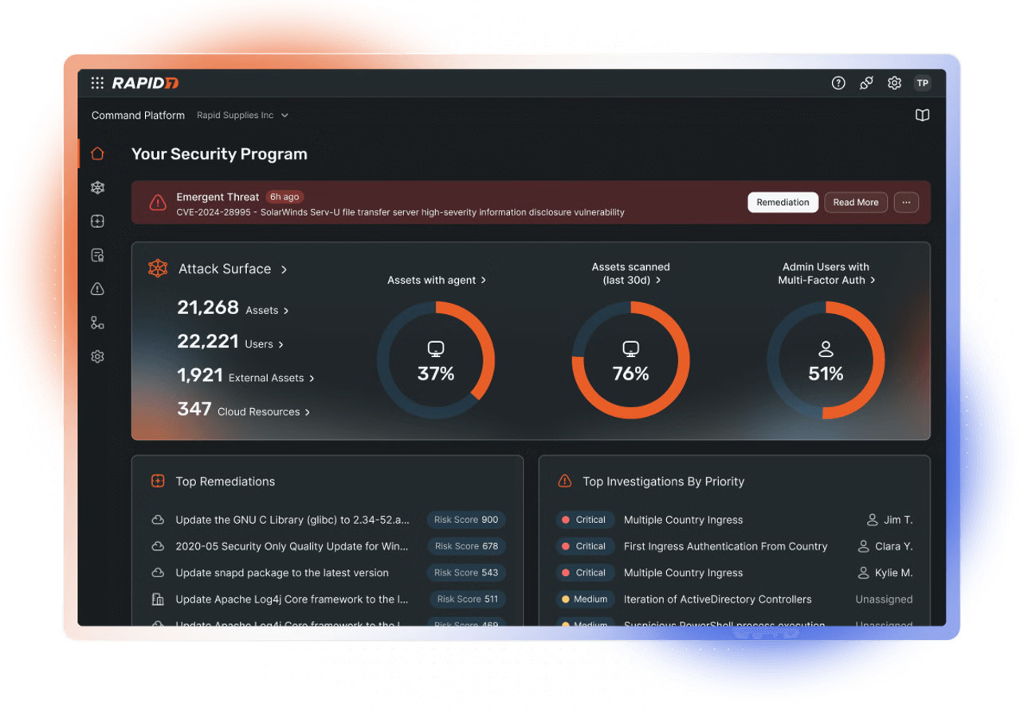Open the 1,921 External Assets link

click(245, 376)
